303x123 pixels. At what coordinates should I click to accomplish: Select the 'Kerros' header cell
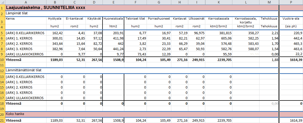[26, 20]
